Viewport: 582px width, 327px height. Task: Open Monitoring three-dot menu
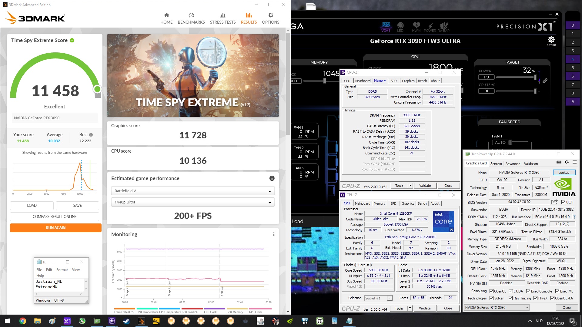pos(274,234)
